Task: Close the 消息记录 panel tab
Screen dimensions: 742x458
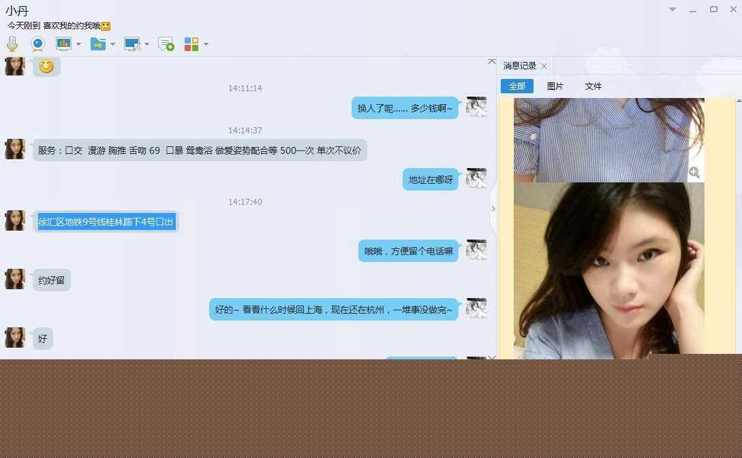Action: pyautogui.click(x=544, y=66)
